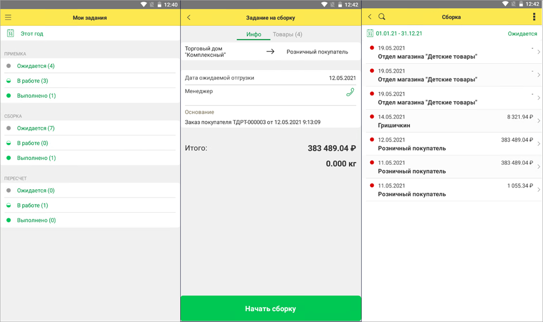
Task: Open the Ожидается status filter in Сборка
Action: (x=522, y=33)
